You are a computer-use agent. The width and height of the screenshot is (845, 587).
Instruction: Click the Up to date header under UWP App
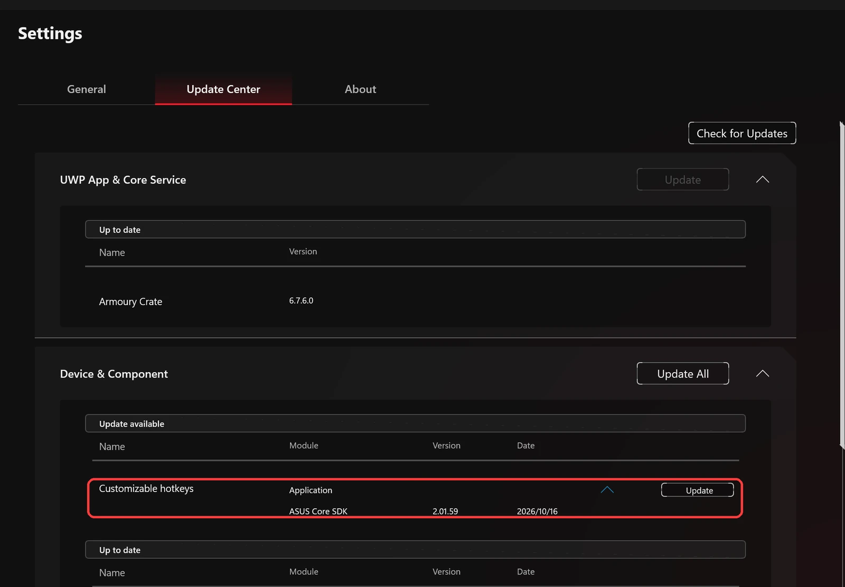(415, 229)
